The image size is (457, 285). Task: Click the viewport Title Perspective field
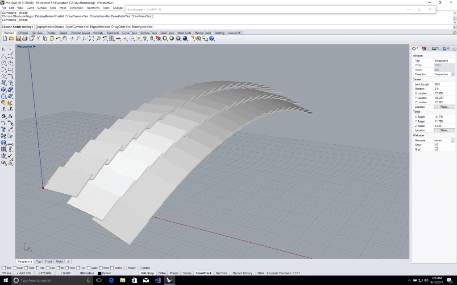(444, 61)
